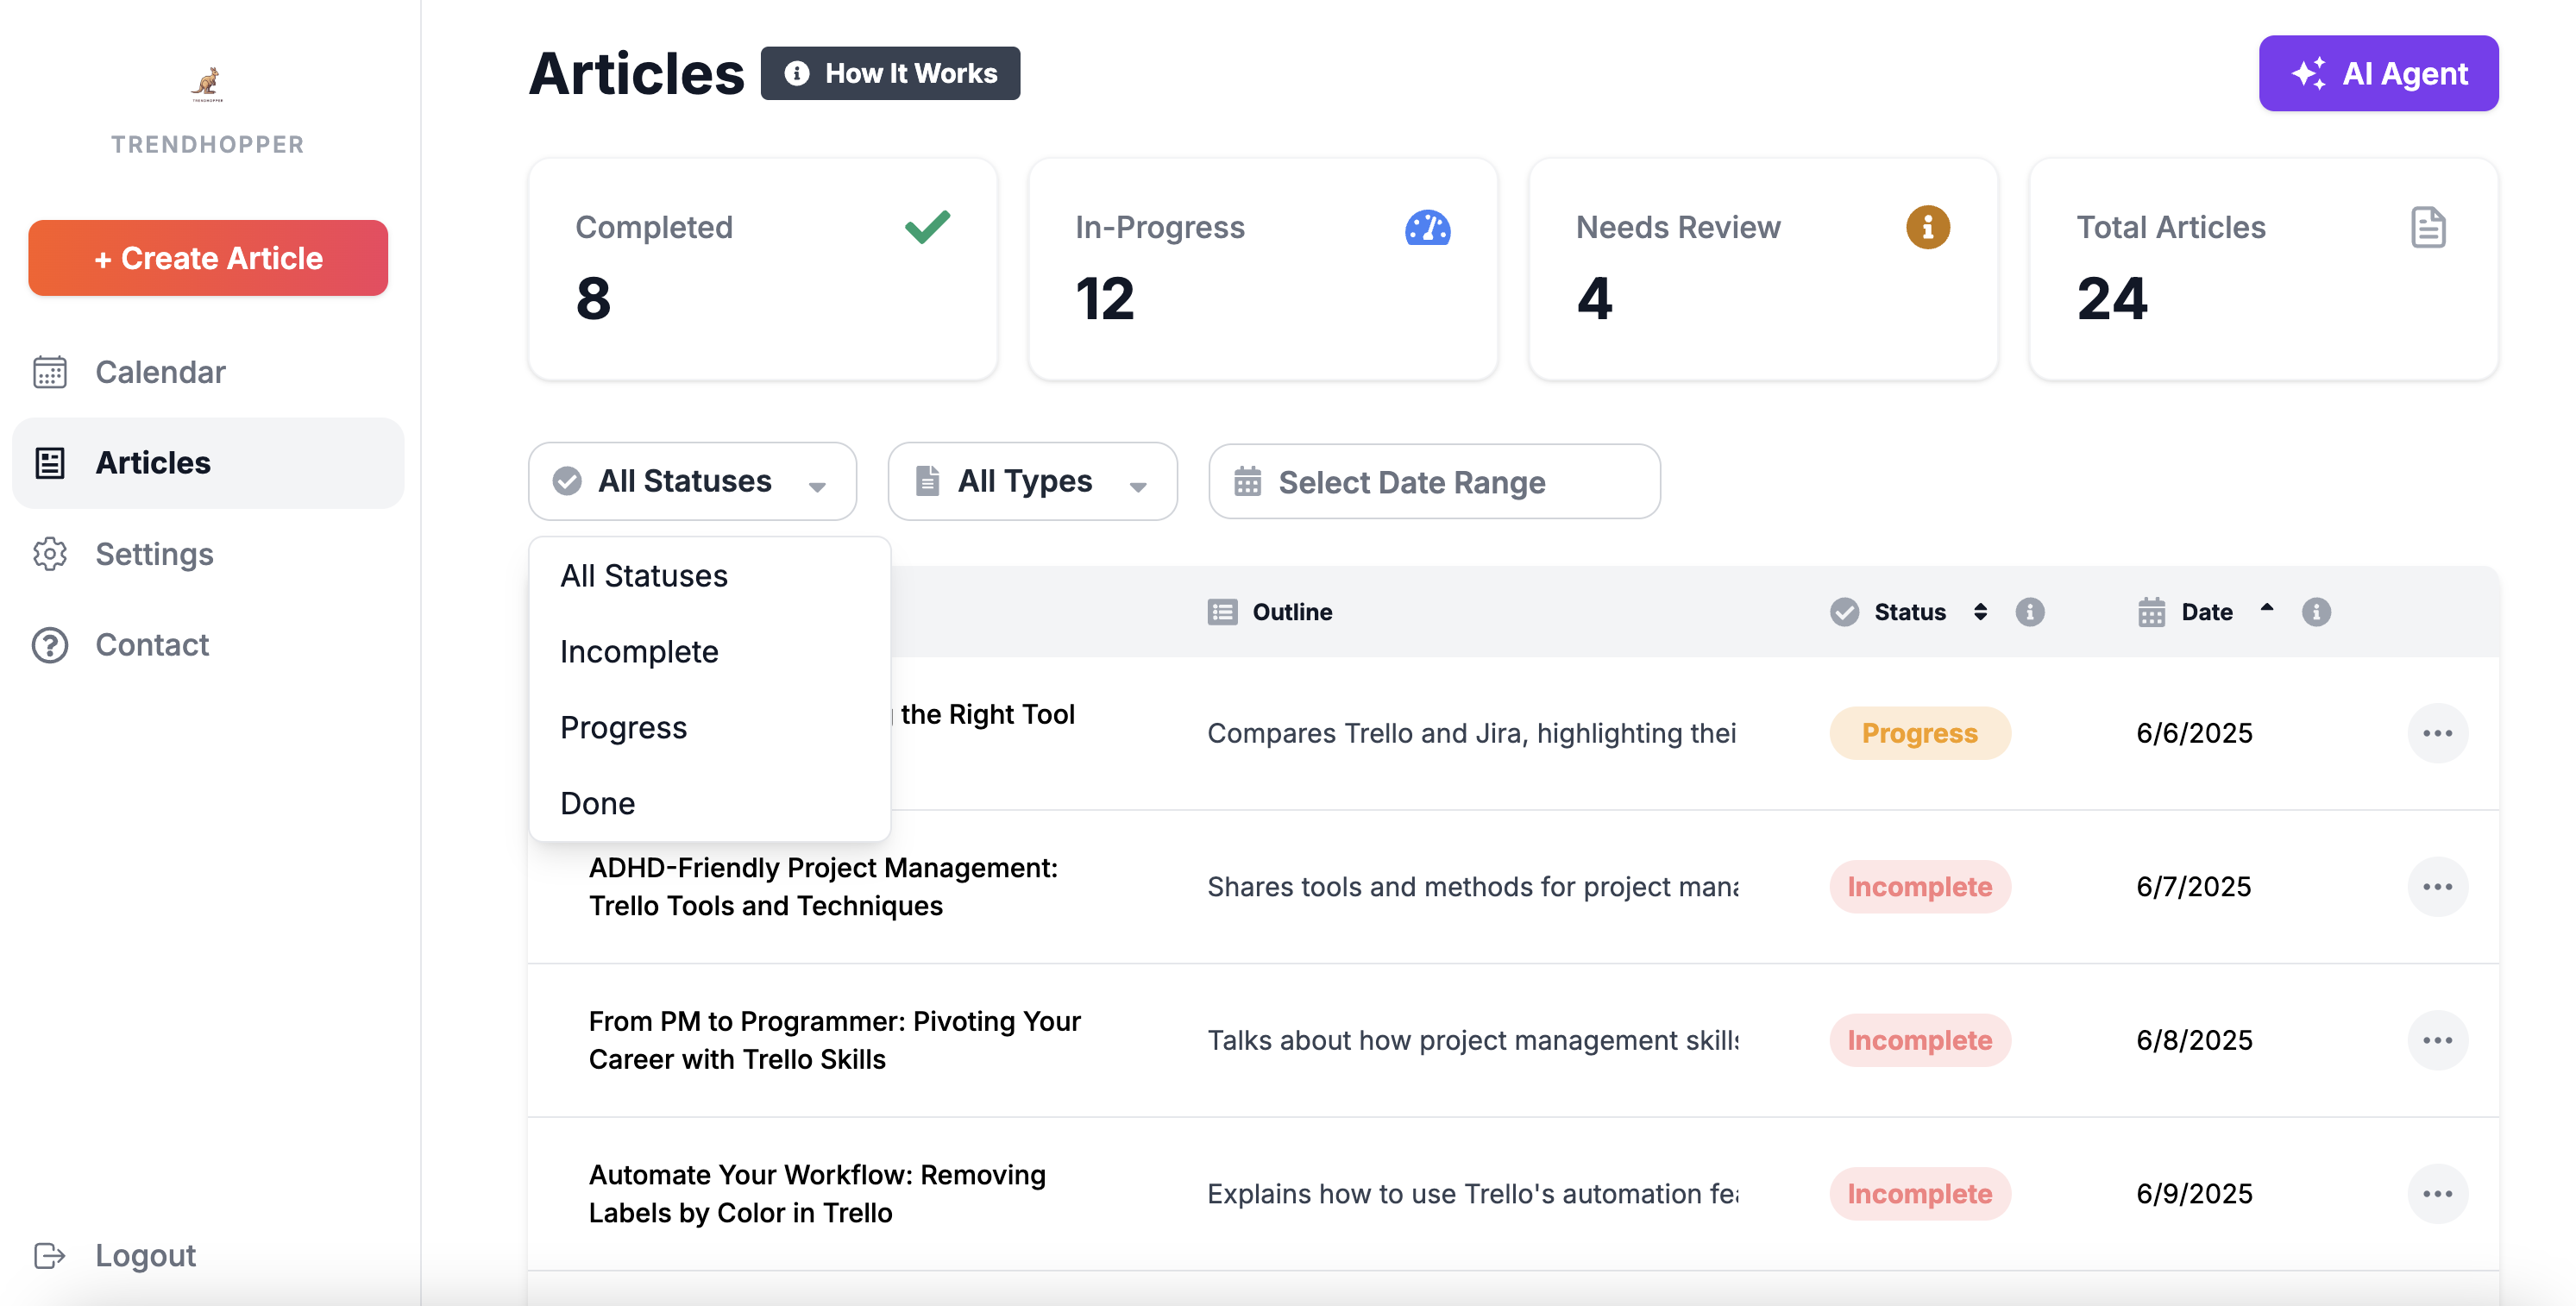
Task: Select Progress from status list
Action: [x=709, y=728]
